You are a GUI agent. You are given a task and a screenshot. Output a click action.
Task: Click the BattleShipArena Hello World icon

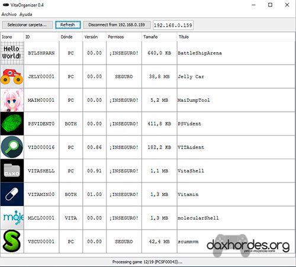tap(12, 53)
